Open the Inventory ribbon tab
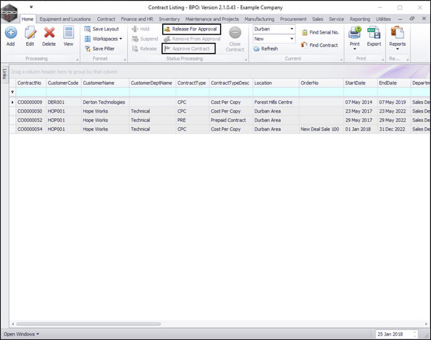431x340 pixels. pos(170,19)
